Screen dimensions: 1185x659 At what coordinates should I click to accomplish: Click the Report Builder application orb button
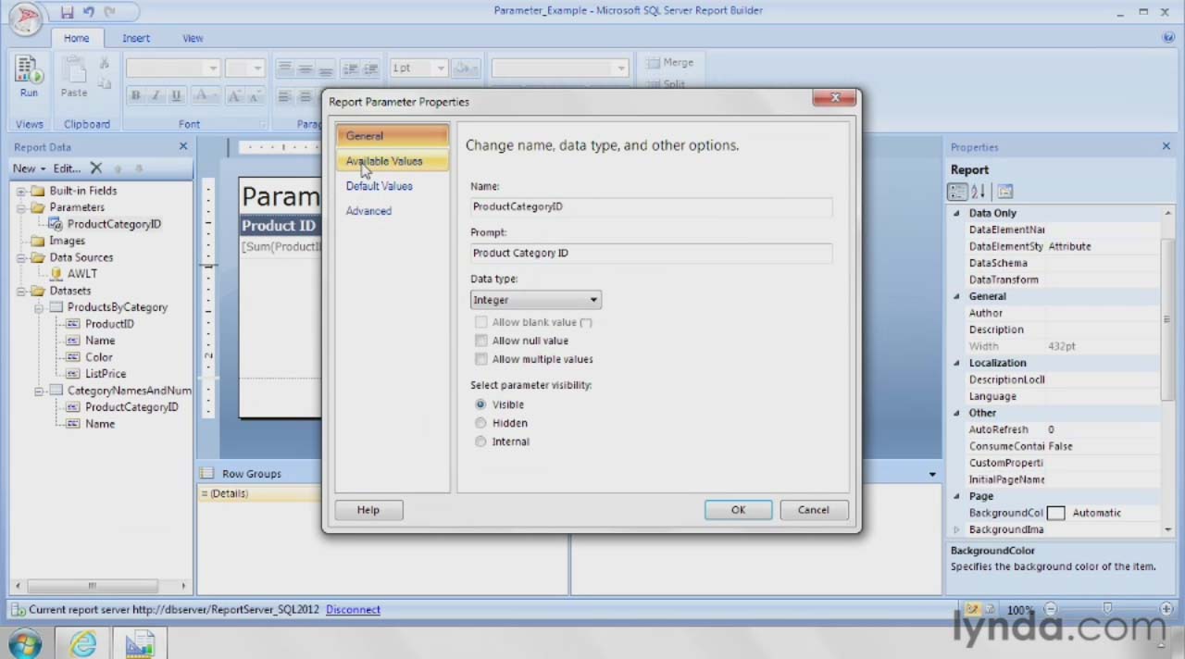(24, 19)
